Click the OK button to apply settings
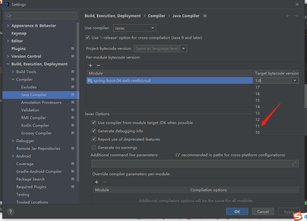This screenshot has height=221, width=307. tap(237, 211)
